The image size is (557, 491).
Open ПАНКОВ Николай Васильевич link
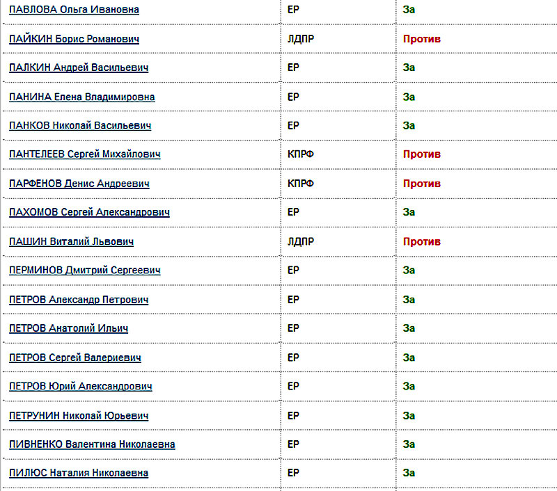80,126
